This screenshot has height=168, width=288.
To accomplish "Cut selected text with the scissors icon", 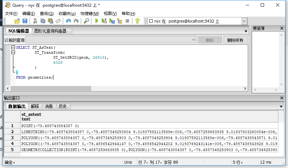I will 35,21.
